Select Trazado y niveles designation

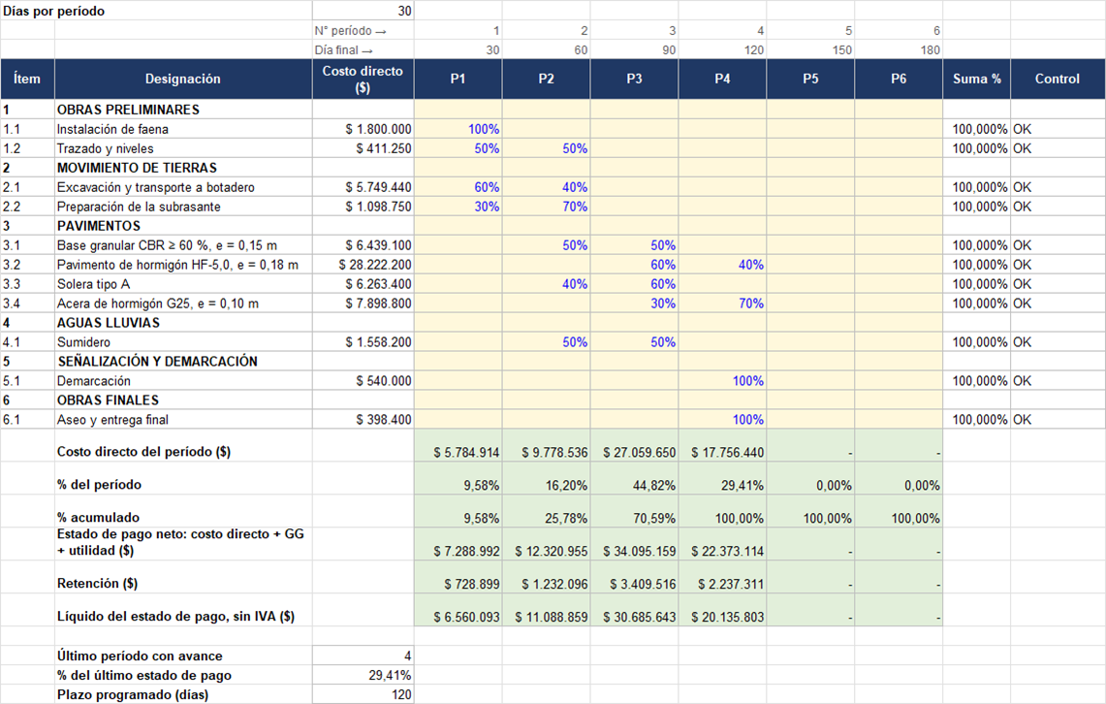[183, 148]
